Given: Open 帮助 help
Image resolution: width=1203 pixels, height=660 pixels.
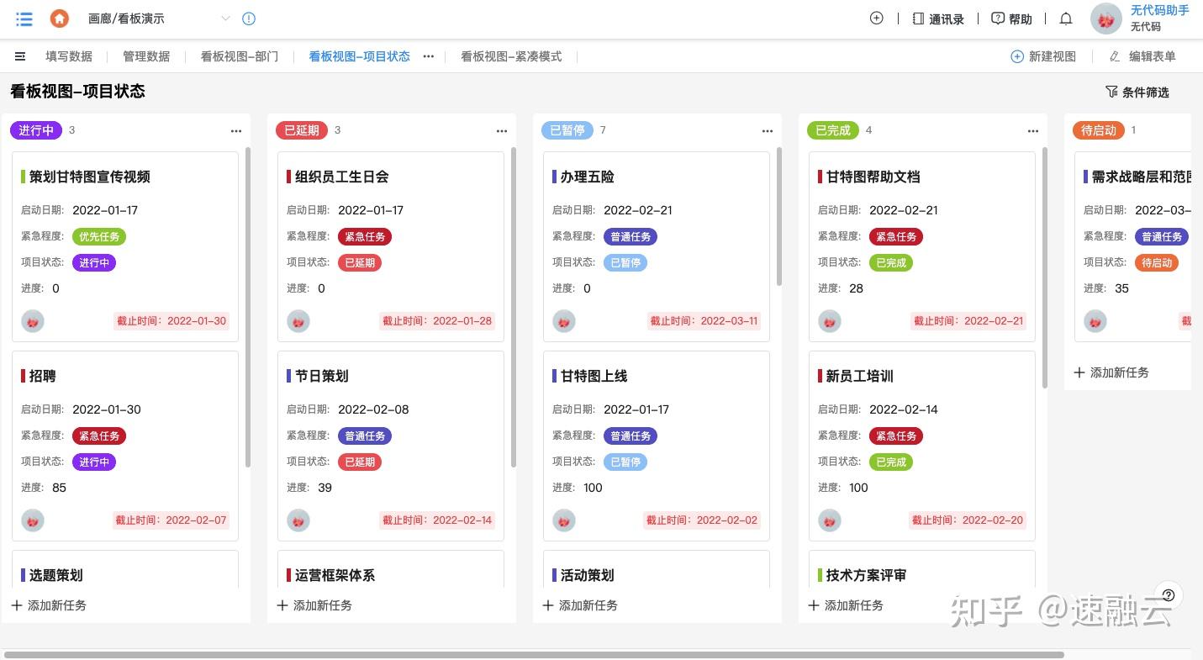Looking at the screenshot, I should pyautogui.click(x=1011, y=18).
